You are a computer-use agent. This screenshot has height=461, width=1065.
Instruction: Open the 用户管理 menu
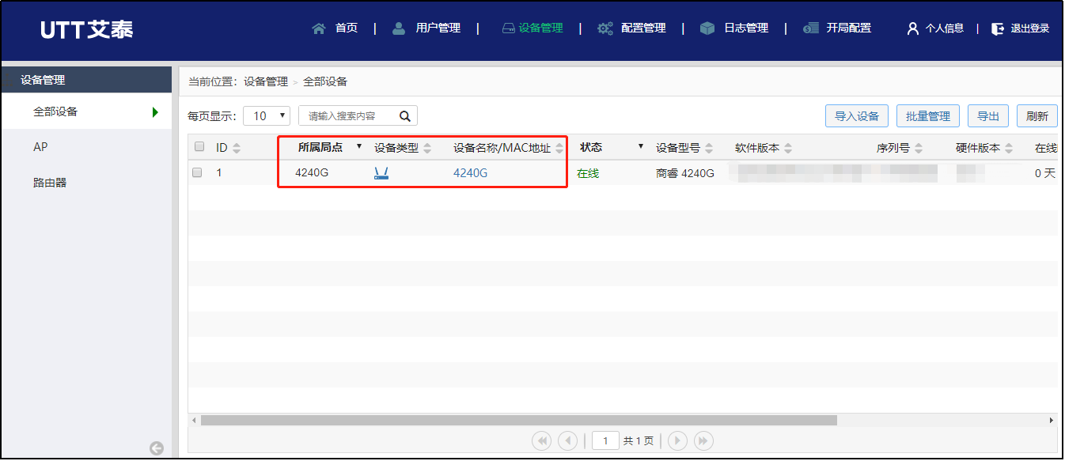438,28
